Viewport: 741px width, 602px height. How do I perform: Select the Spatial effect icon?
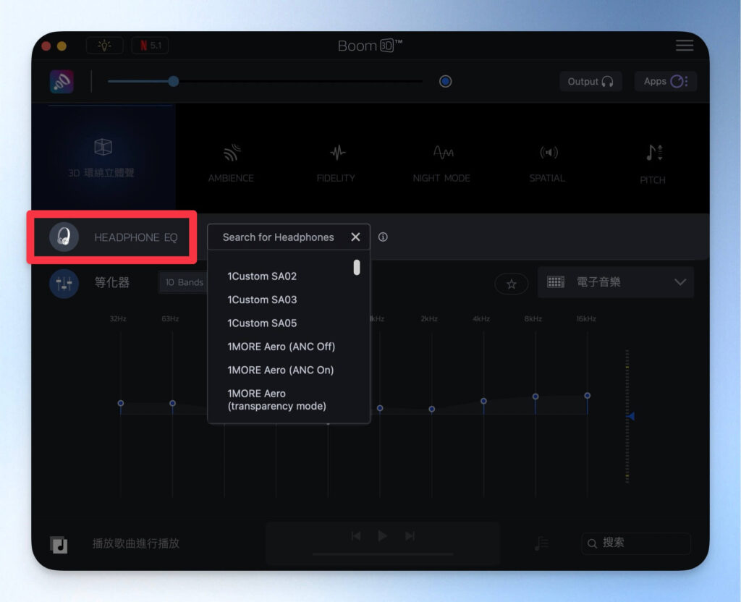548,153
